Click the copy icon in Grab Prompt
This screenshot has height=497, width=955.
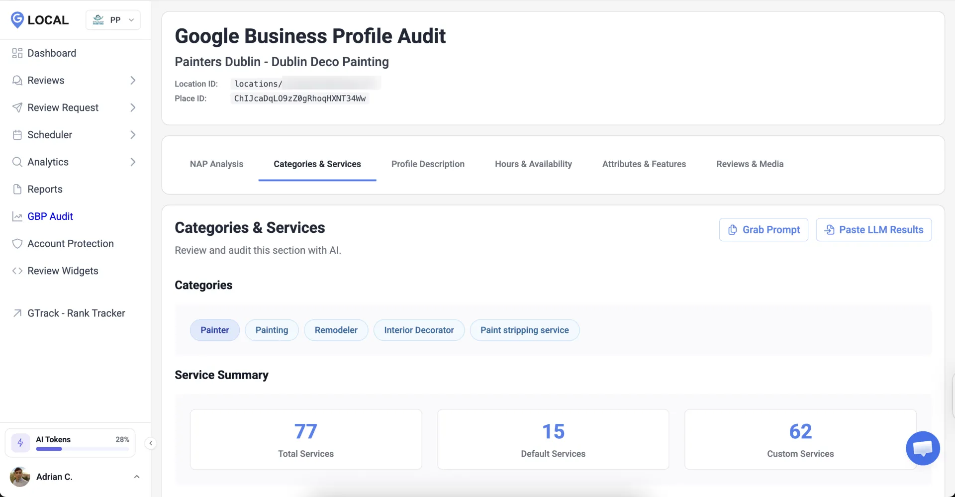(732, 230)
